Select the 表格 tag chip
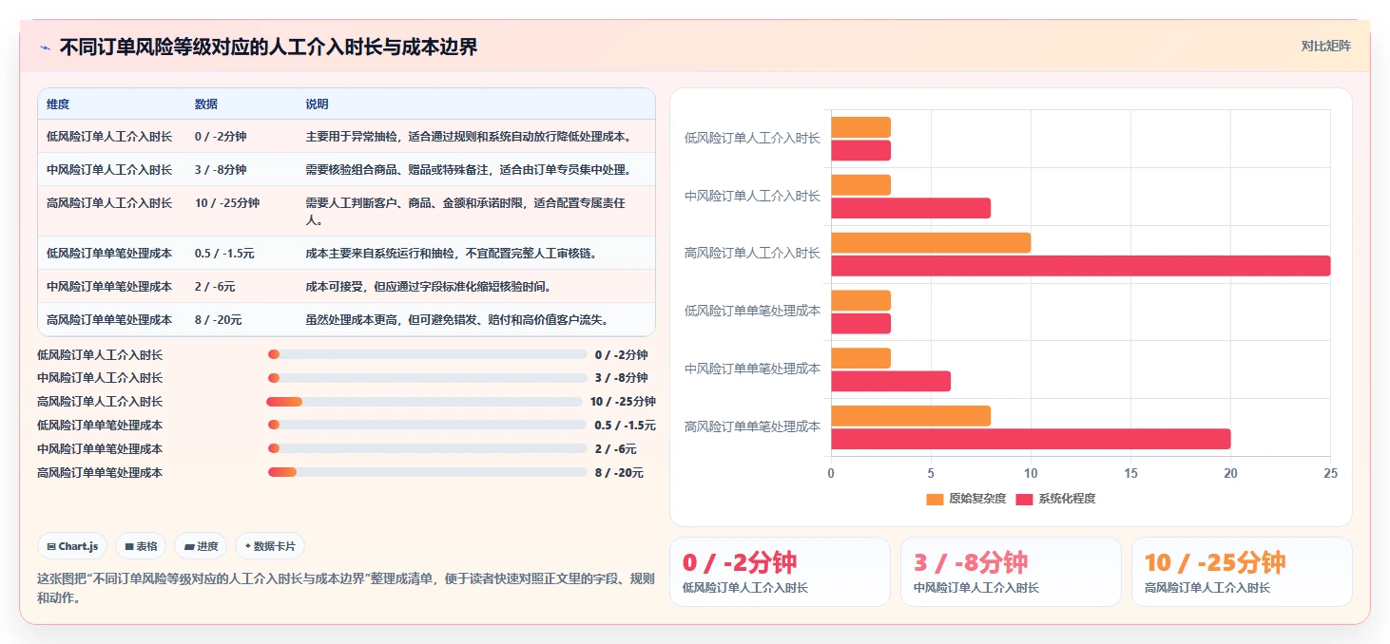The image size is (1390, 644). coord(141,546)
